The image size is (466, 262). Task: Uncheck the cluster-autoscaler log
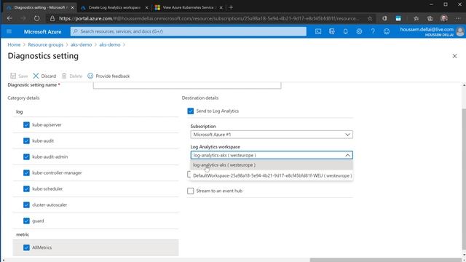pos(26,205)
